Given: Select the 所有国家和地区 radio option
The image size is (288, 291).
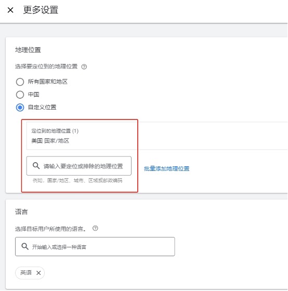Looking at the screenshot, I should point(20,82).
